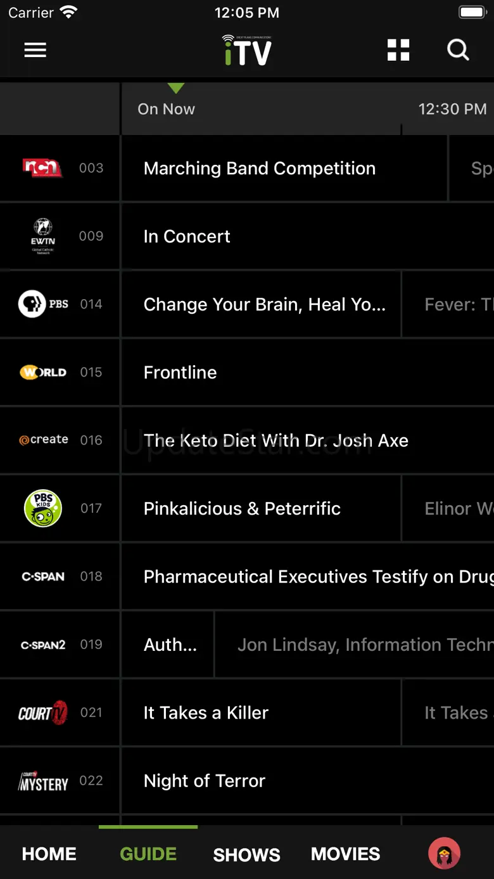Select the PBS channel 014 logo
Image resolution: width=494 pixels, height=879 pixels.
(43, 304)
